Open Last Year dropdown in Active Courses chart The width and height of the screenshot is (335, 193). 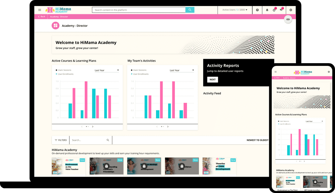107,70
